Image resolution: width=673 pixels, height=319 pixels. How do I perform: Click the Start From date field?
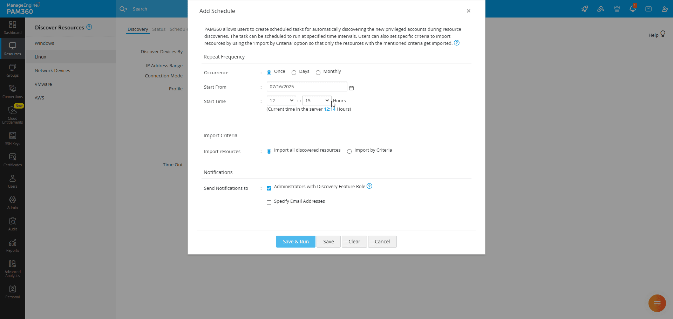307,87
